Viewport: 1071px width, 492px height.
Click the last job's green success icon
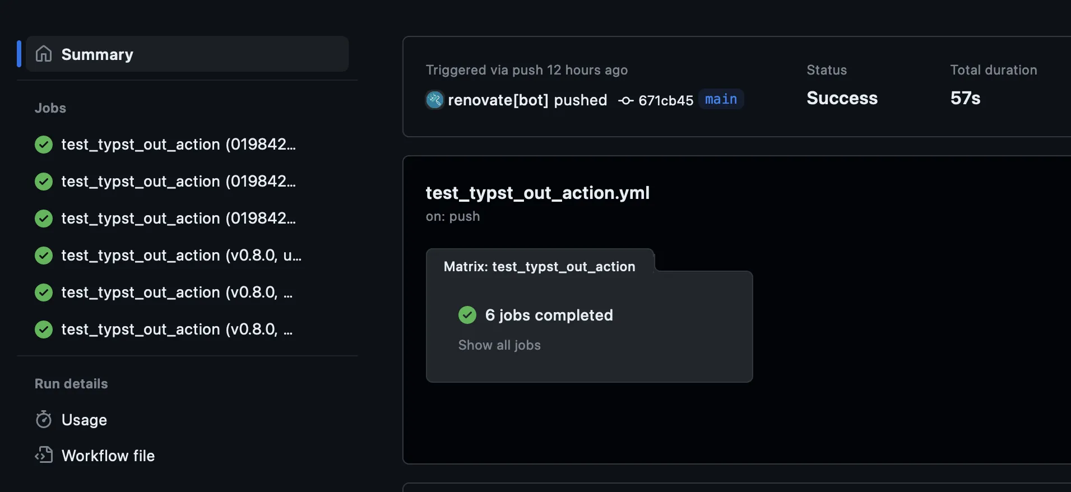44,329
